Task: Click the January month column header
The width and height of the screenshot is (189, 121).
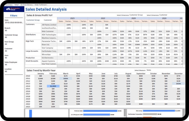Action: click(x=41, y=73)
